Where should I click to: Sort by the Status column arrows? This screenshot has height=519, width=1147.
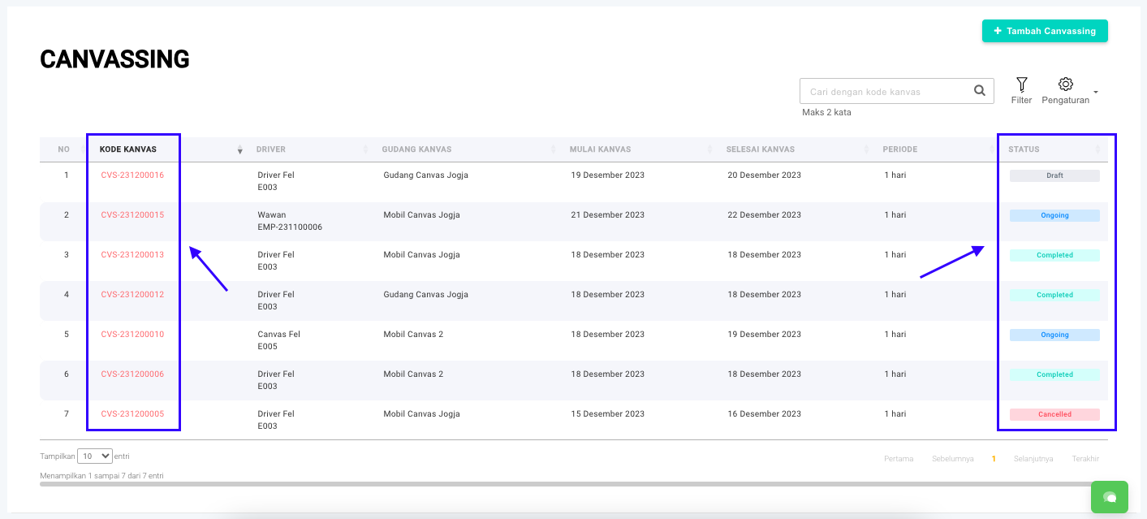1097,150
